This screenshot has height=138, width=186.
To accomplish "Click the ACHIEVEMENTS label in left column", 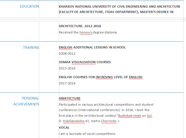I will [x=26, y=104].
